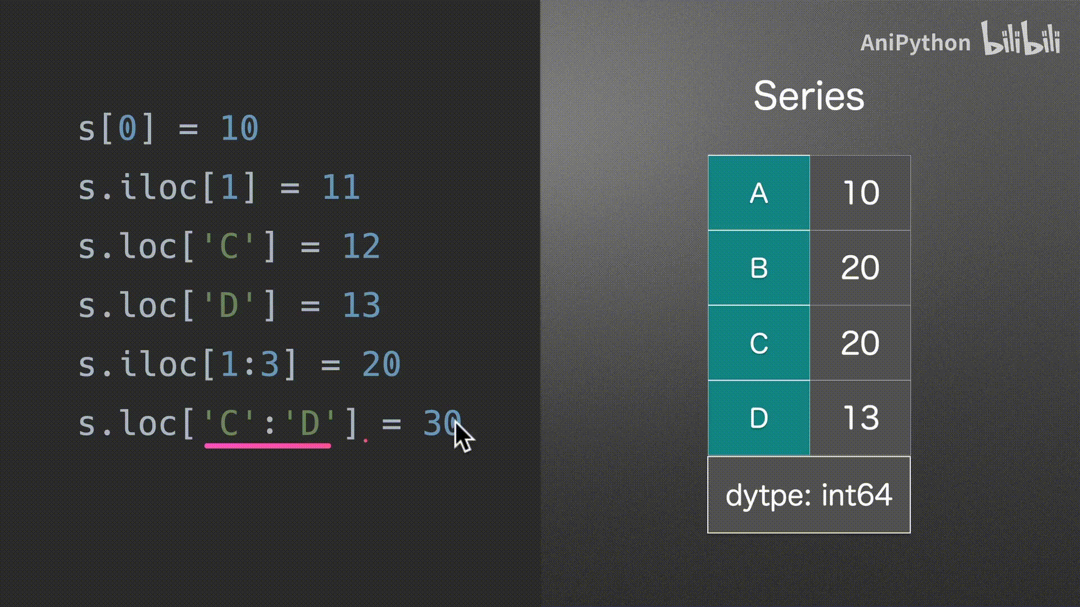
Task: Click the code line s.loc['C'] = 12
Action: 229,246
